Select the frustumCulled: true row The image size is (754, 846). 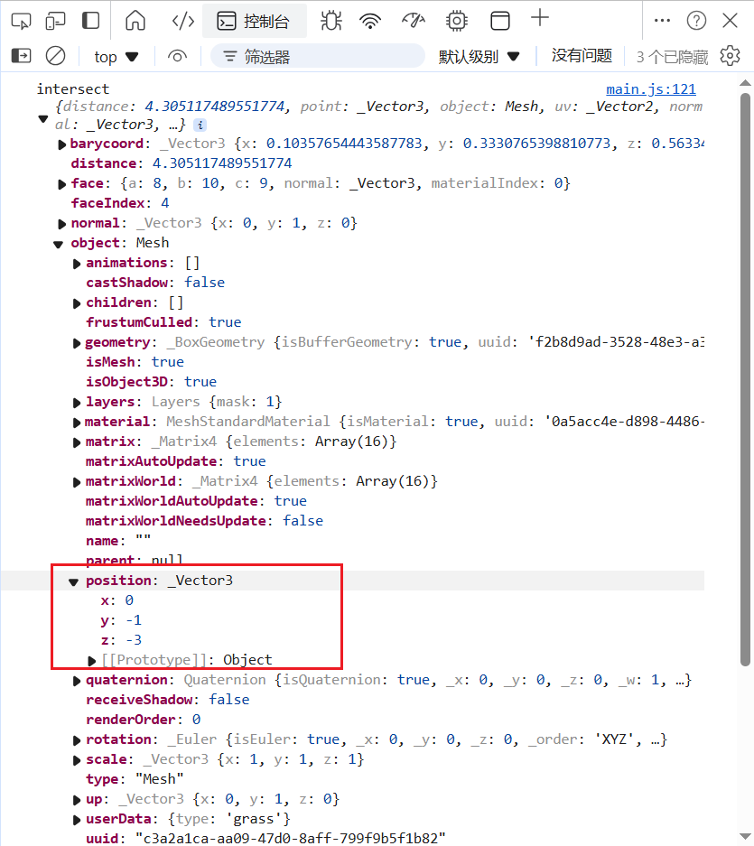(163, 322)
